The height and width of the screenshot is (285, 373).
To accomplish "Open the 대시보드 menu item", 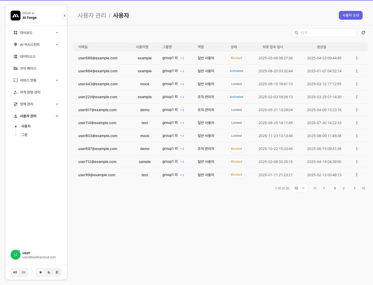I will tap(36, 33).
